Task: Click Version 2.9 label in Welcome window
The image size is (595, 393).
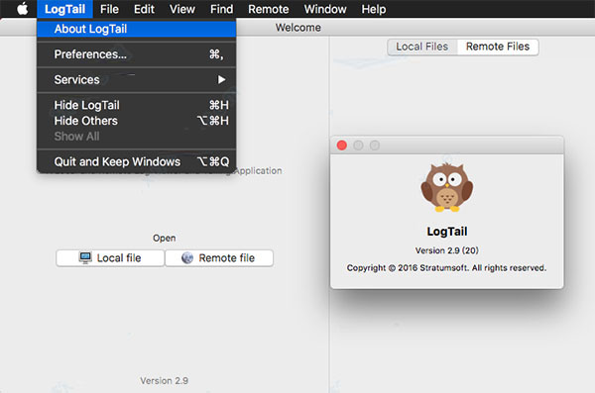Action: tap(164, 380)
